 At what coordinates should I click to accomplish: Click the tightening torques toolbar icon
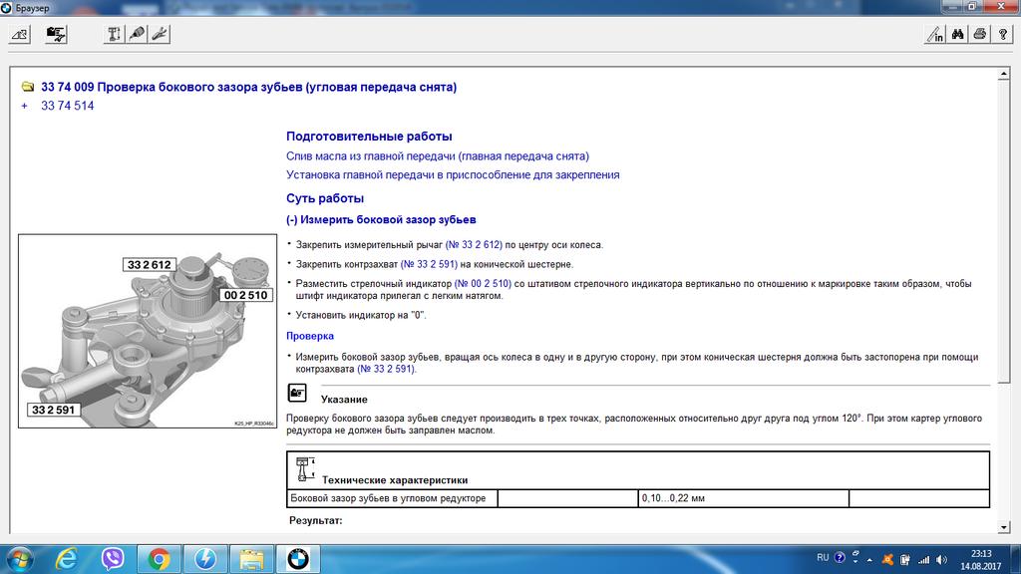(115, 34)
